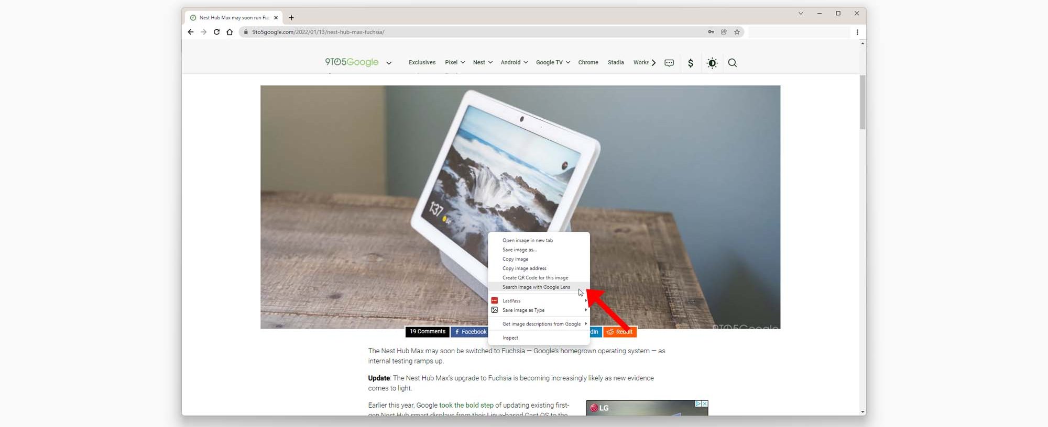Click the share page icon in the address bar
Image resolution: width=1048 pixels, height=427 pixels.
pyautogui.click(x=724, y=32)
